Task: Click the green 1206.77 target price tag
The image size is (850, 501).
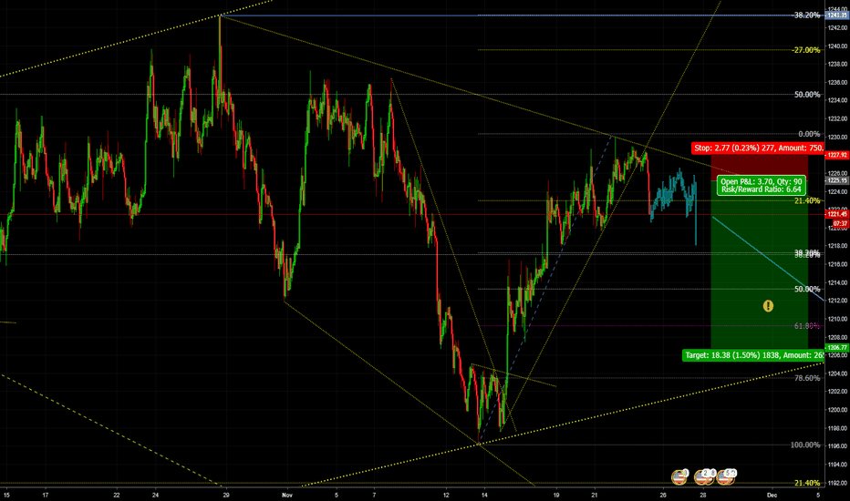Action: tap(837, 348)
